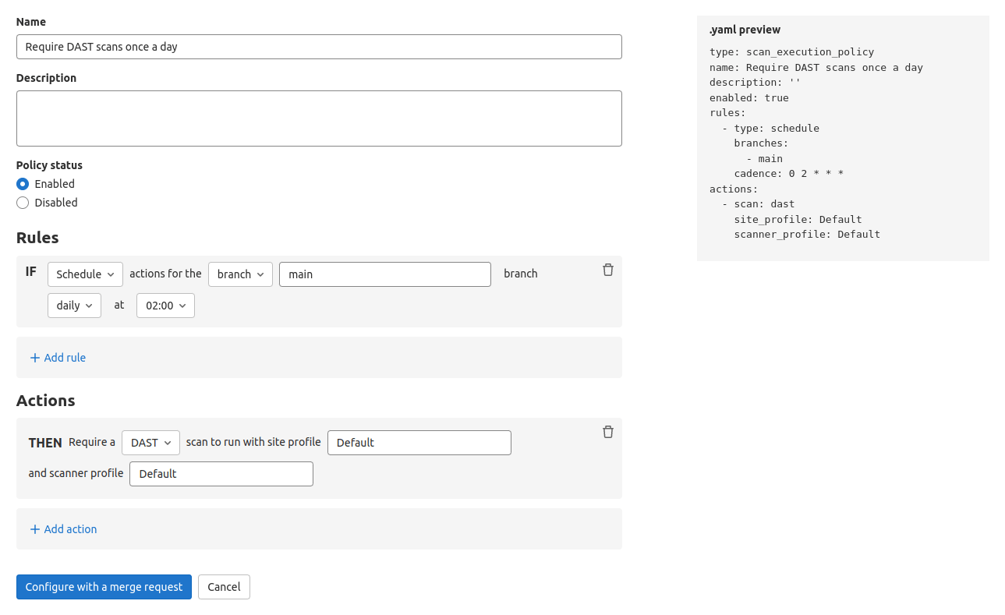The height and width of the screenshot is (615, 1005).
Task: Open the branch scope dropdown
Action: coord(240,274)
